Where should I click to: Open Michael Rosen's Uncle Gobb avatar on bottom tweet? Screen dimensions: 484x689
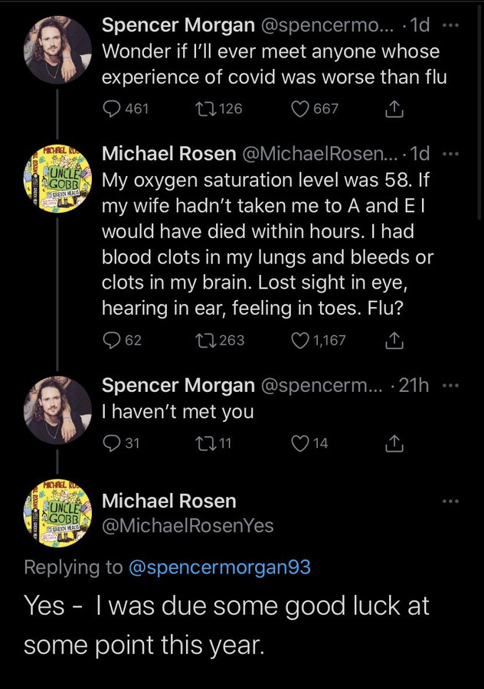(58, 514)
